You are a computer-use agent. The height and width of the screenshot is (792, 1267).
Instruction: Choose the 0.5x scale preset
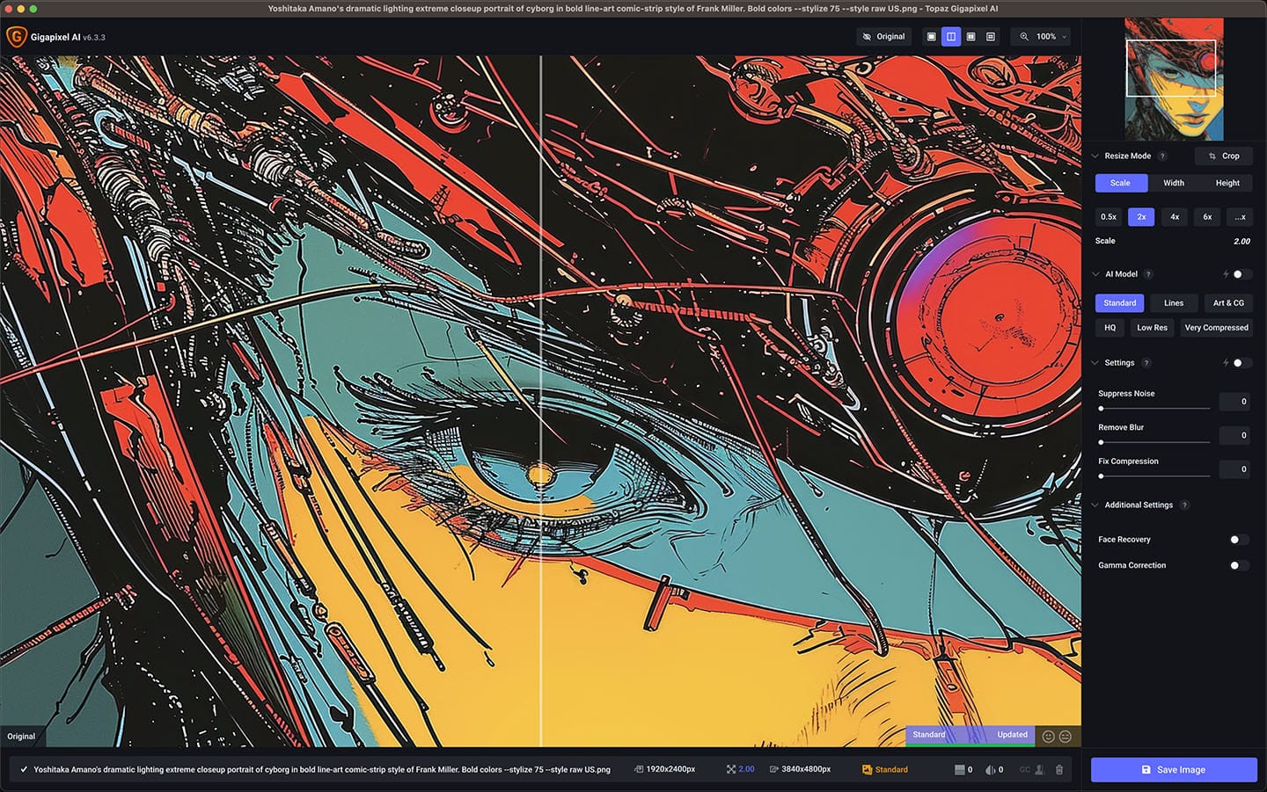pos(1109,217)
